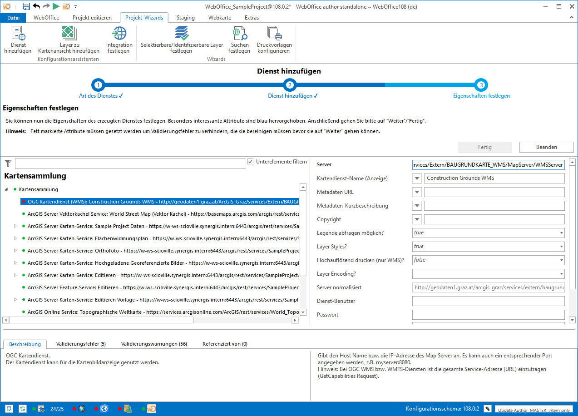Open Druckvorlagen konfigurieren wizard
This screenshot has height=416, width=578.
click(x=274, y=34)
